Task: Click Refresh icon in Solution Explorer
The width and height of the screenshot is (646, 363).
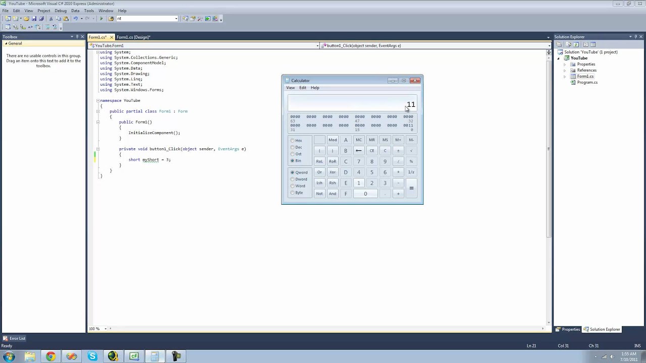Action: coord(576,44)
